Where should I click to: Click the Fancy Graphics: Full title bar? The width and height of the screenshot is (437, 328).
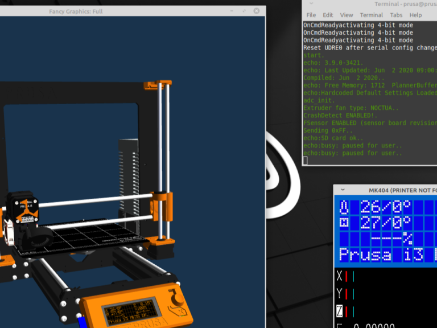pos(133,11)
